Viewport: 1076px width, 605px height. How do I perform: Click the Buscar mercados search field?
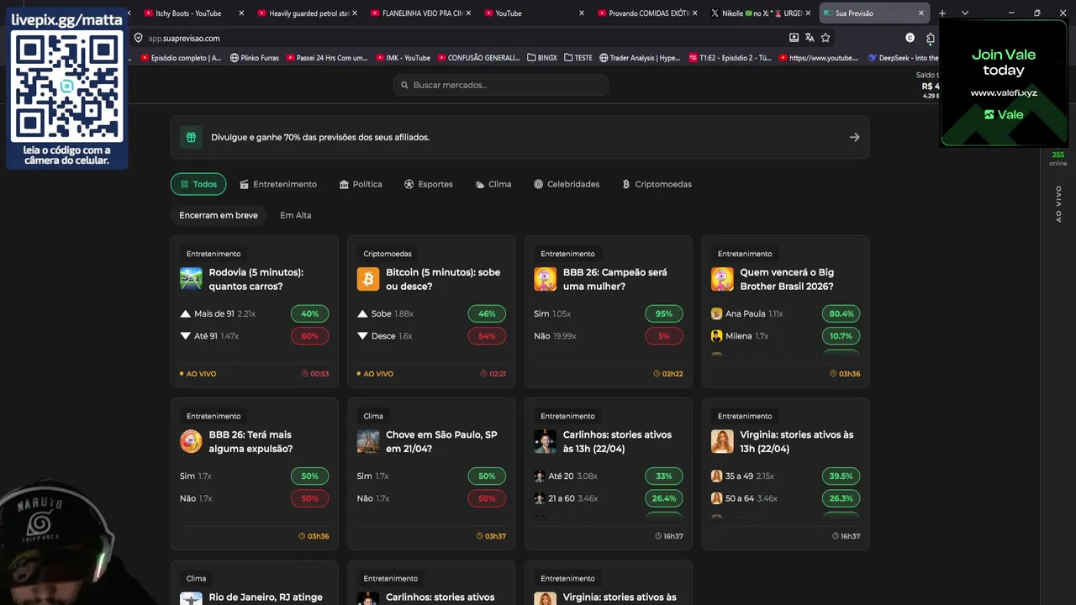[501, 85]
